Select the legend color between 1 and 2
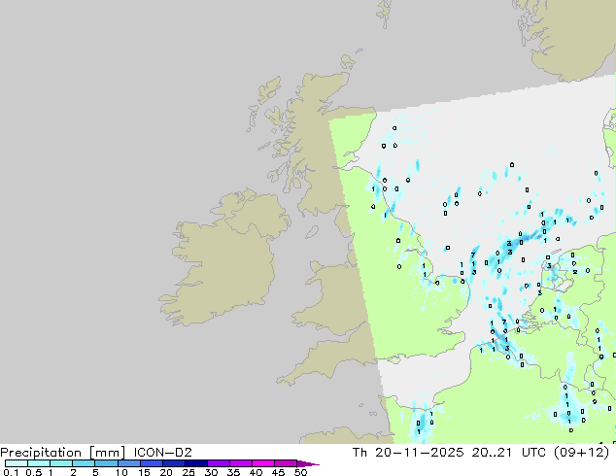 pos(61,463)
